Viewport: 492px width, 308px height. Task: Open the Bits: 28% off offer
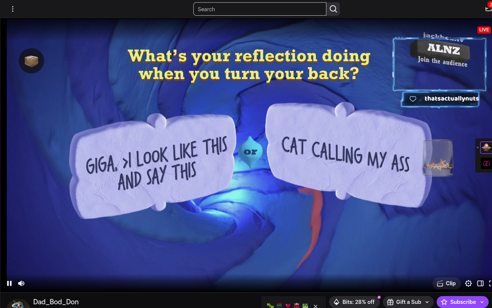[354, 302]
